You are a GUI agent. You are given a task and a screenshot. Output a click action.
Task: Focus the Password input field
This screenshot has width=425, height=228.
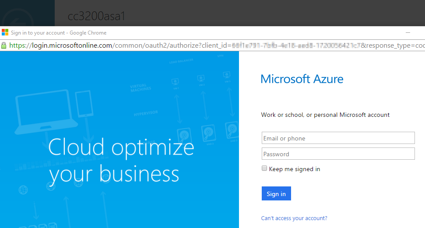[338, 154]
